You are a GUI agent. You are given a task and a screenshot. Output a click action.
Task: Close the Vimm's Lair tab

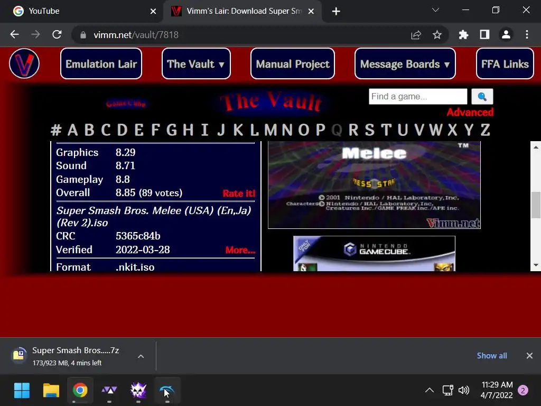[x=311, y=12]
